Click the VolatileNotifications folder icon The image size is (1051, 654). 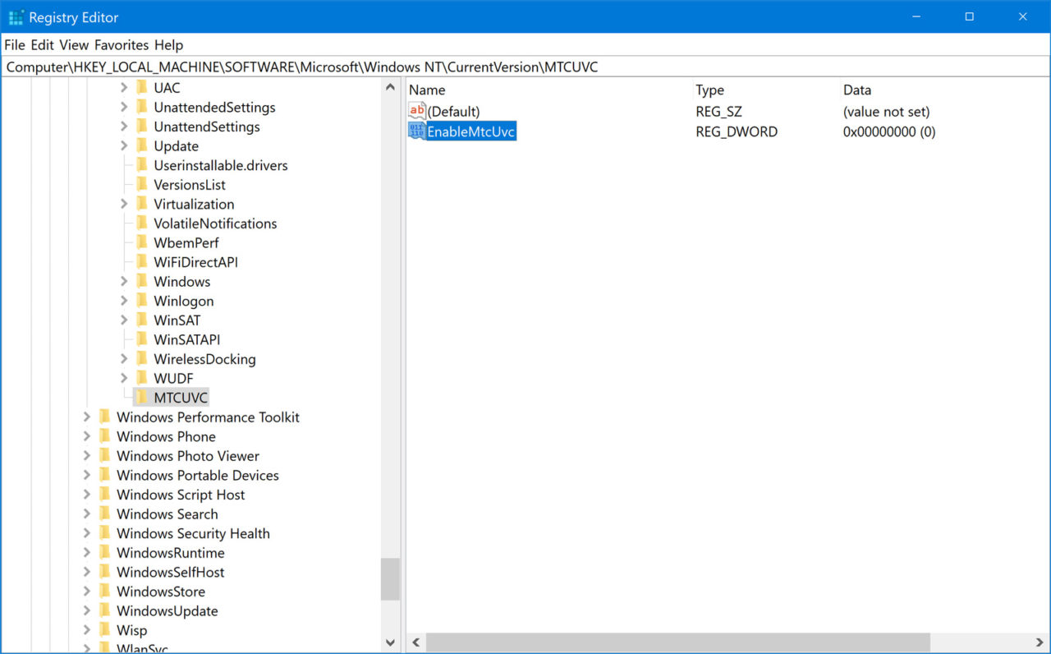[142, 223]
